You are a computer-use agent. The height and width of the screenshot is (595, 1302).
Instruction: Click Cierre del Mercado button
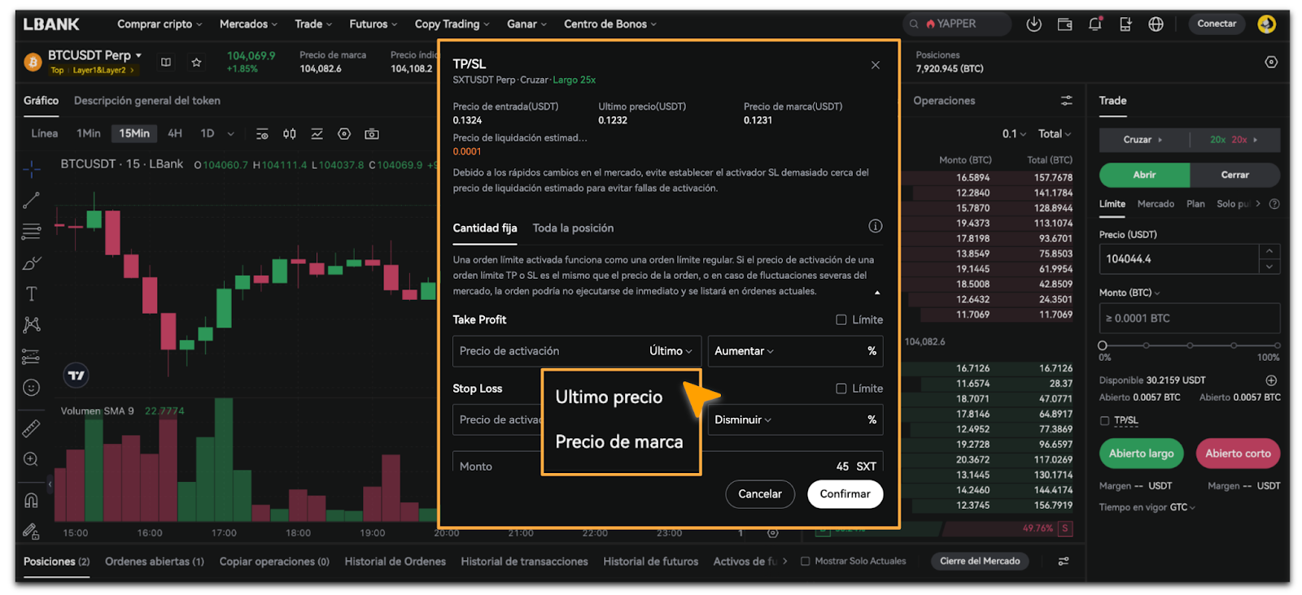coord(980,561)
